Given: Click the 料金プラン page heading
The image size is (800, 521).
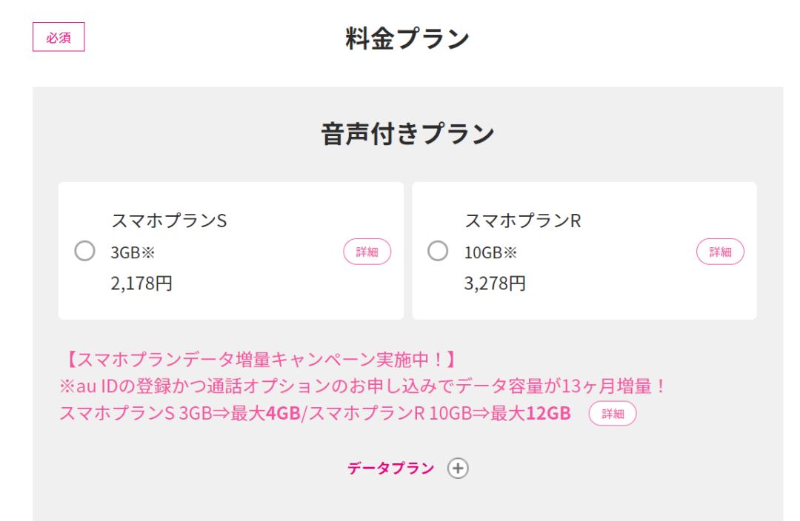Looking at the screenshot, I should pos(407,38).
